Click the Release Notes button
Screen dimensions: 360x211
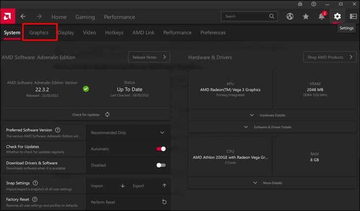point(149,57)
